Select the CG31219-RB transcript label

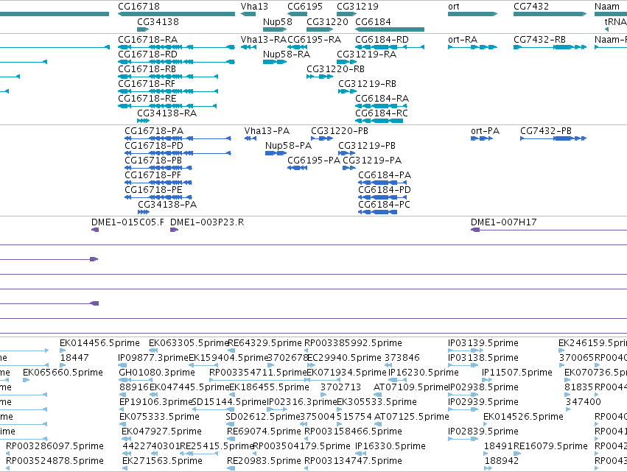(x=368, y=84)
